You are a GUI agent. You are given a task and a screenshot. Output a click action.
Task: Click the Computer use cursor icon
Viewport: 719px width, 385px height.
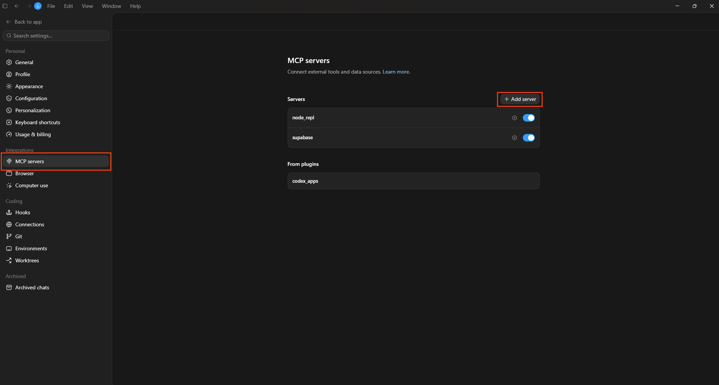click(9, 185)
